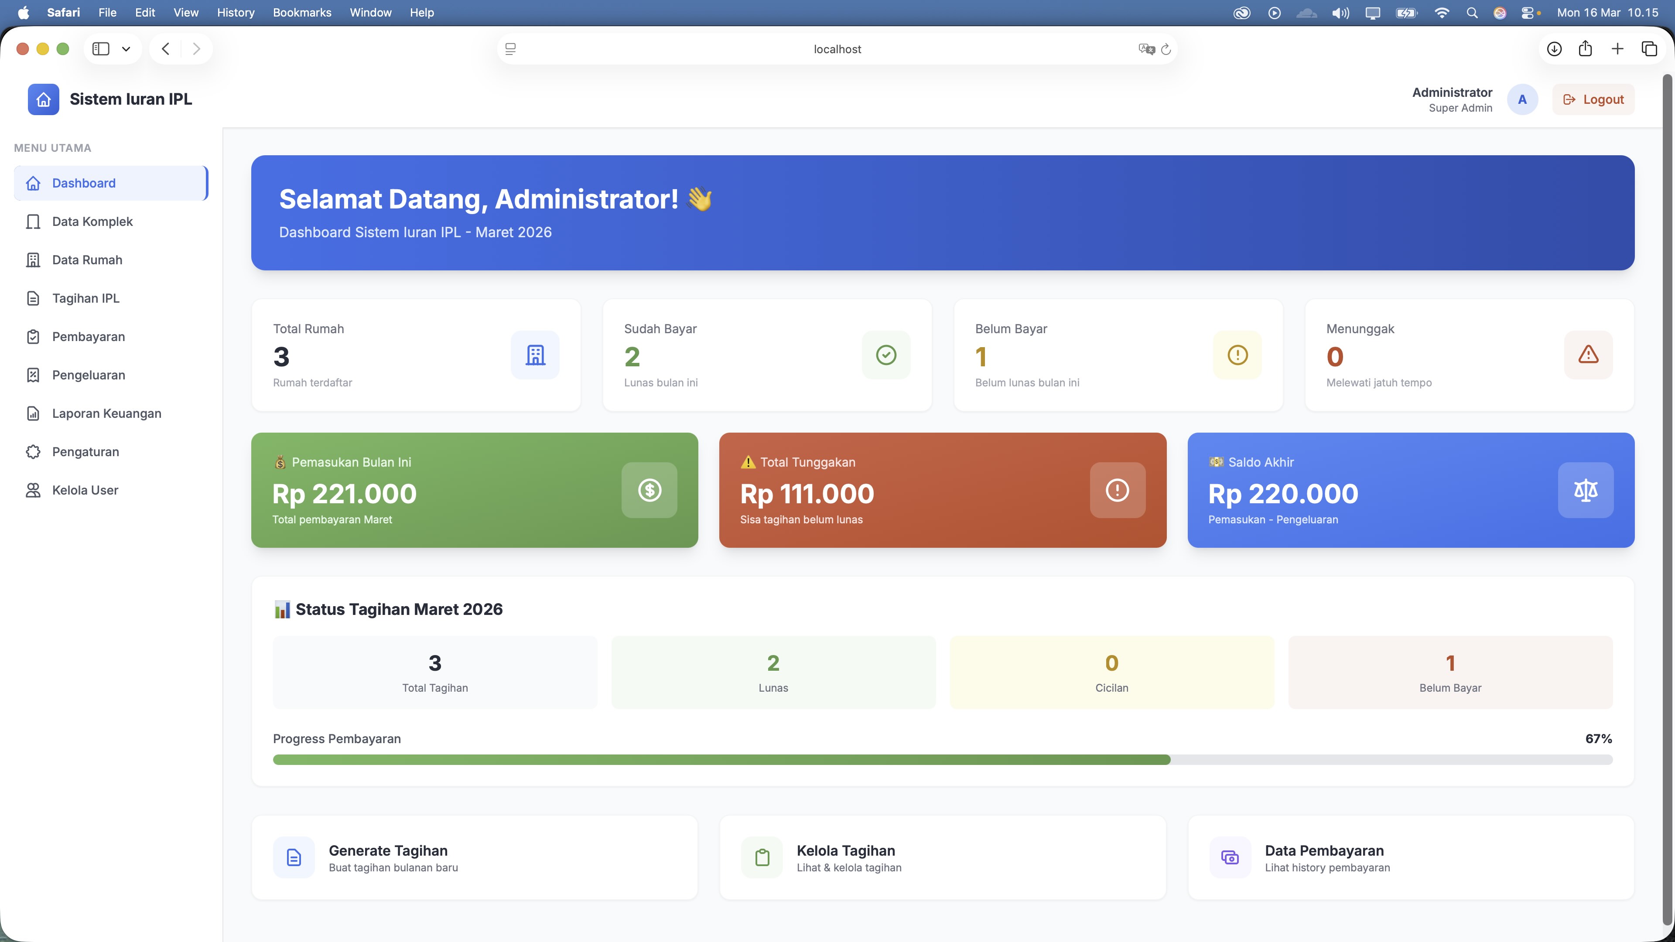Click the checkmark icon in Sudah Bayar card
Image resolution: width=1675 pixels, height=942 pixels.
[886, 355]
